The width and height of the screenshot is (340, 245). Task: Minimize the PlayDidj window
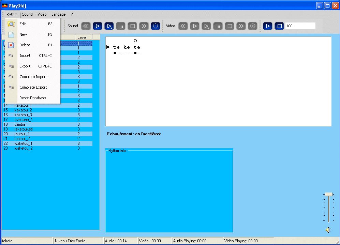pyautogui.click(x=320, y=6)
